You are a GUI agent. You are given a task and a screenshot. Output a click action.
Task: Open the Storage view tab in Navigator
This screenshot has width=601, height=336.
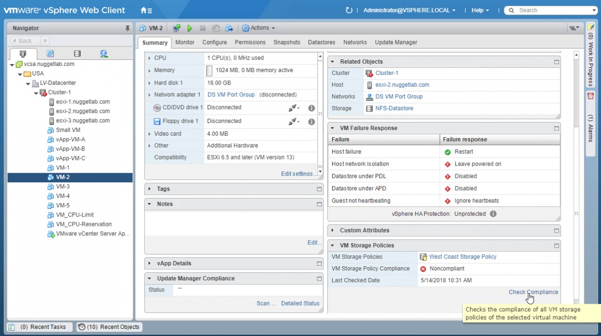(77, 54)
